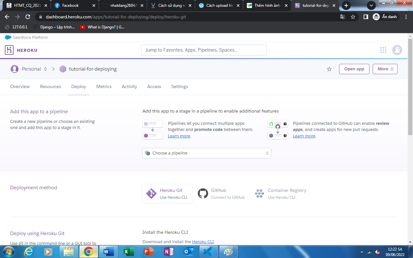Open the Heroku CLI download link

pyautogui.click(x=203, y=242)
